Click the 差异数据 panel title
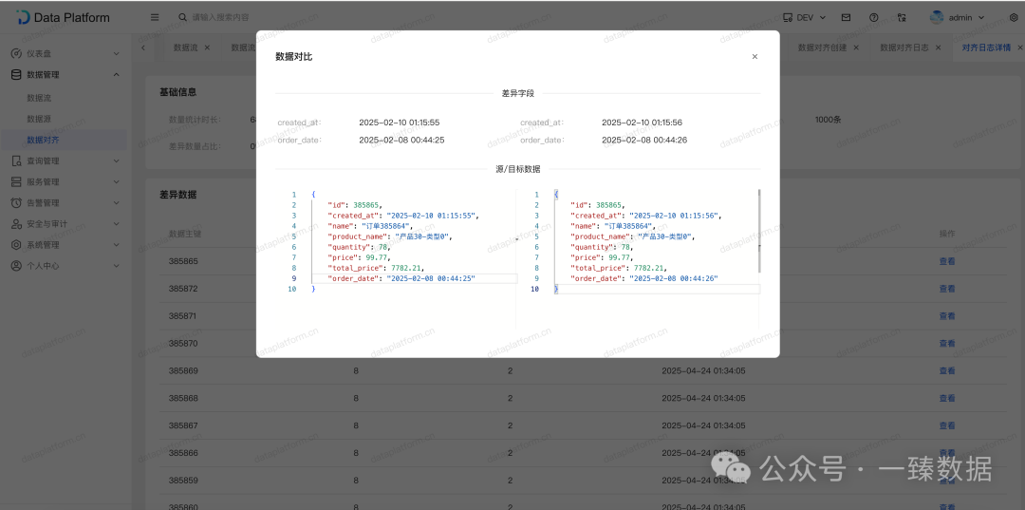 (x=177, y=195)
